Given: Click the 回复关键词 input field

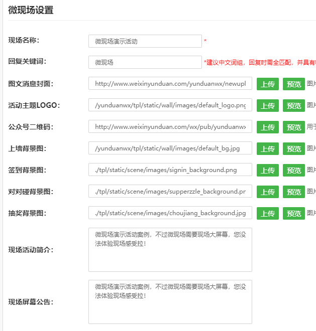Looking at the screenshot, I should [x=145, y=62].
